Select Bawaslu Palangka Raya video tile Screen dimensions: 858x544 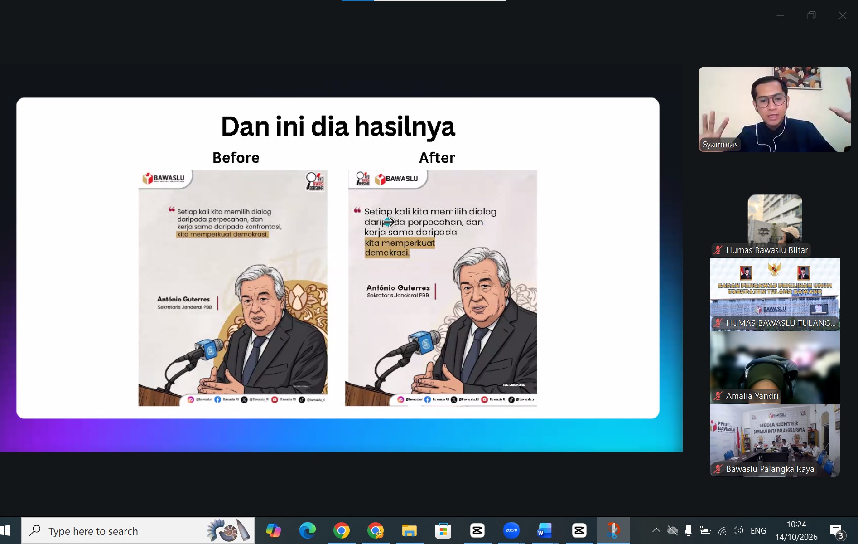click(x=775, y=440)
